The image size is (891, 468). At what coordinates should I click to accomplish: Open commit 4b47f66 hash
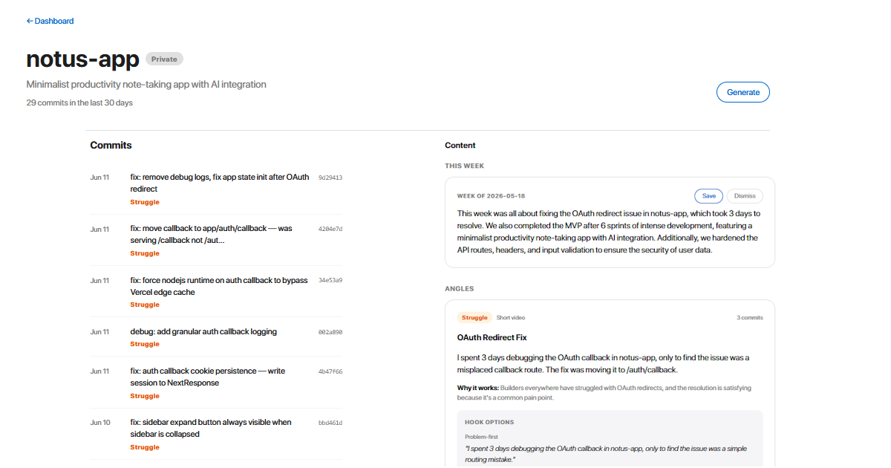(330, 371)
